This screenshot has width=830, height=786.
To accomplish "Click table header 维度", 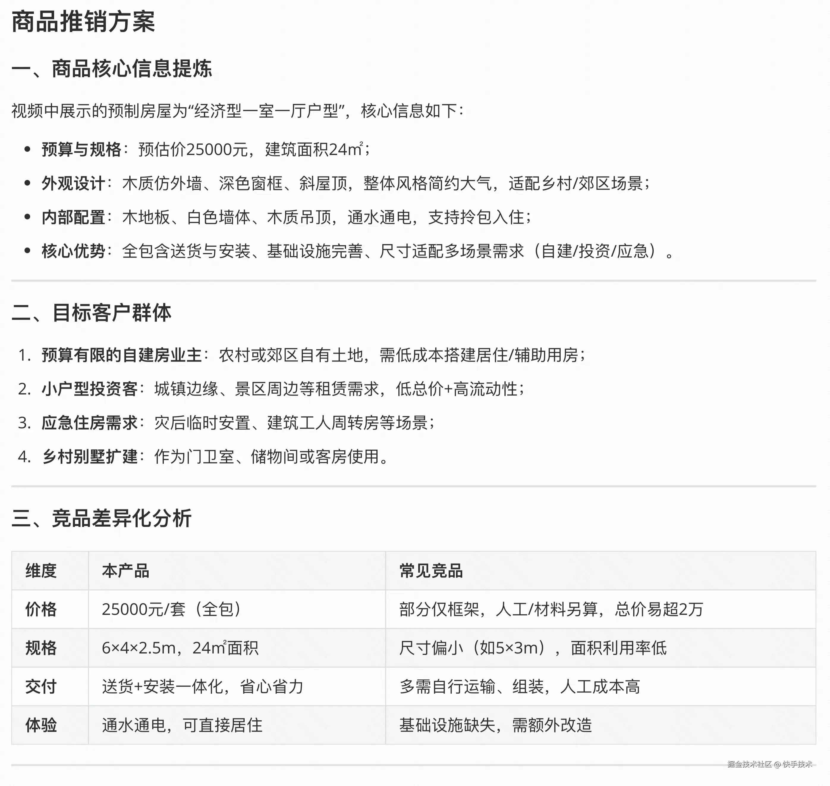I will pos(41,571).
